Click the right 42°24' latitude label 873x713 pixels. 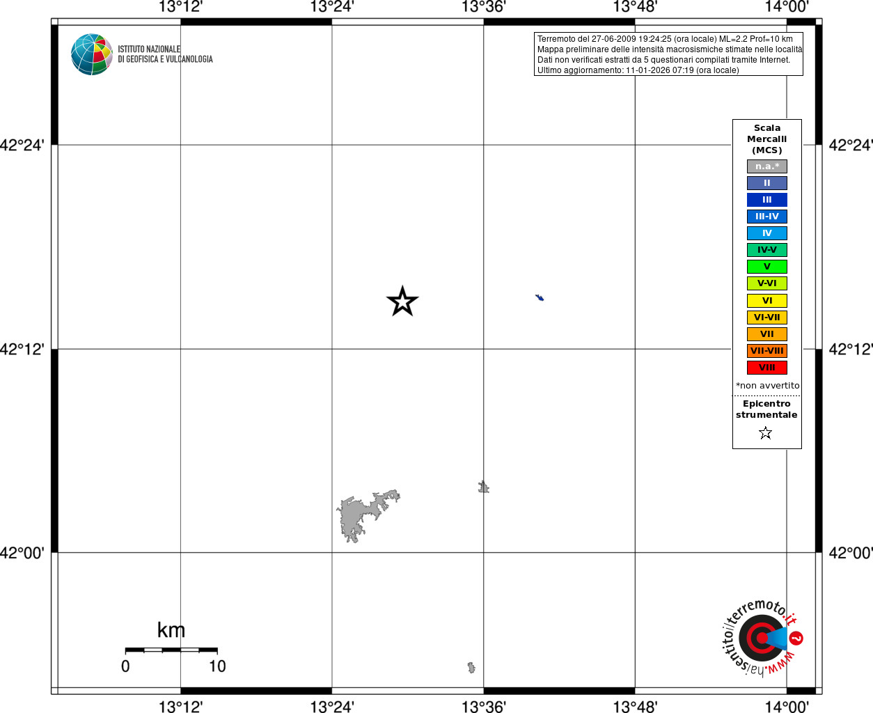(851, 145)
